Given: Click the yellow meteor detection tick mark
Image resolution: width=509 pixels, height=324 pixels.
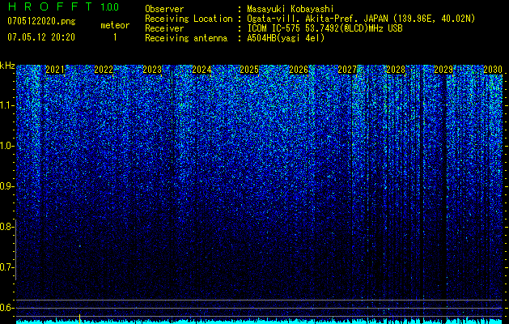Looking at the screenshot, I should [x=80, y=319].
